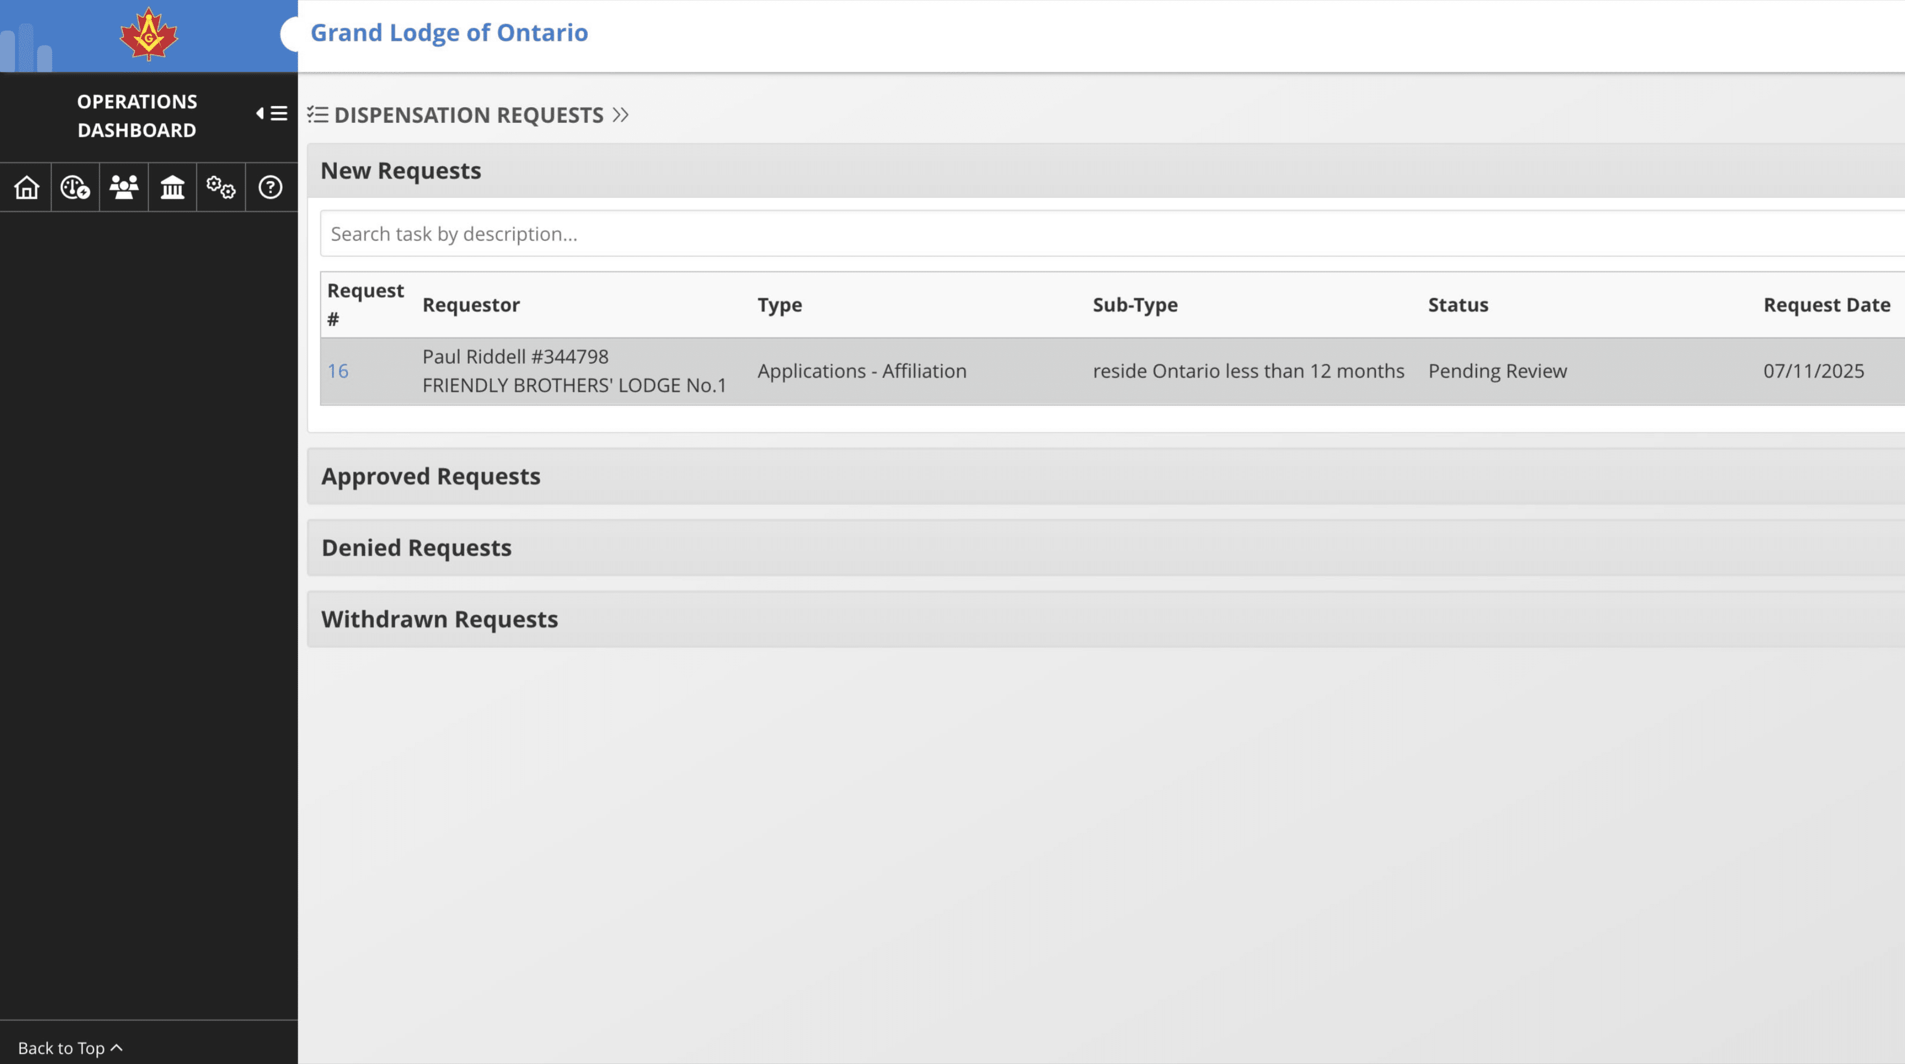The image size is (1905, 1064).
Task: Expand the Withdrawn Requests section
Action: [1105, 619]
